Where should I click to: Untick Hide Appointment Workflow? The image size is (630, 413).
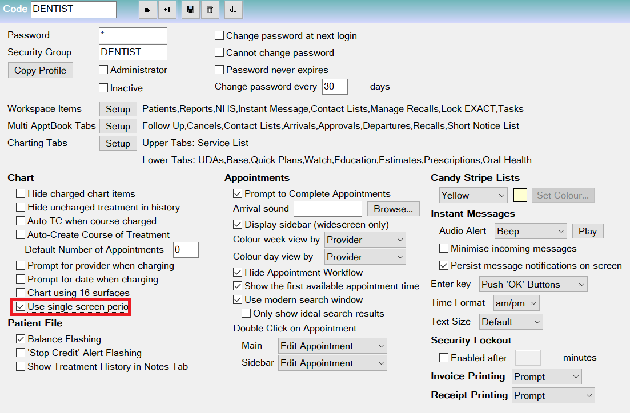pyautogui.click(x=238, y=272)
